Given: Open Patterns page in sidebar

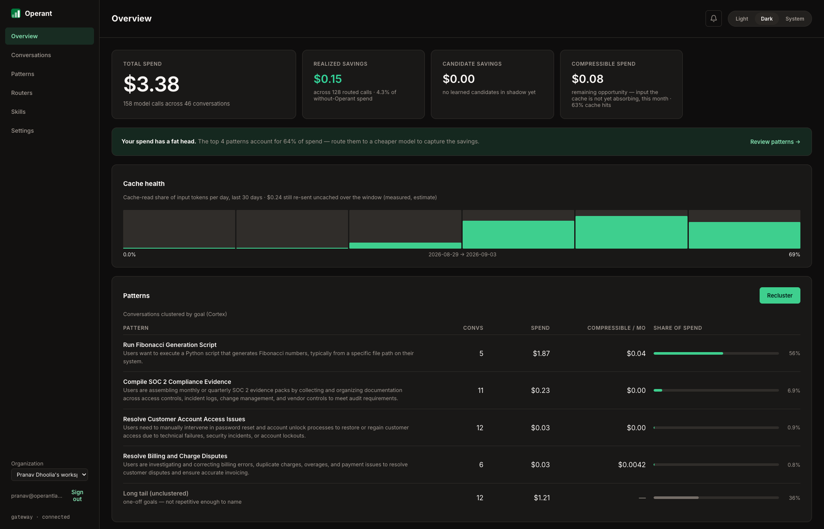Looking at the screenshot, I should tap(49, 74).
